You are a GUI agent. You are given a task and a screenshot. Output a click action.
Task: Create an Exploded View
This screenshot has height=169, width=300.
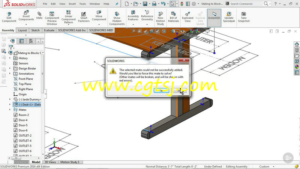(x=187, y=17)
